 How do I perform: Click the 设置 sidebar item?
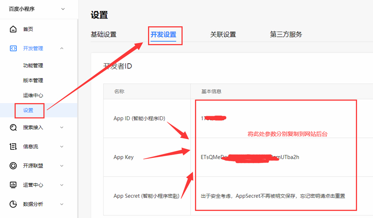[29, 111]
